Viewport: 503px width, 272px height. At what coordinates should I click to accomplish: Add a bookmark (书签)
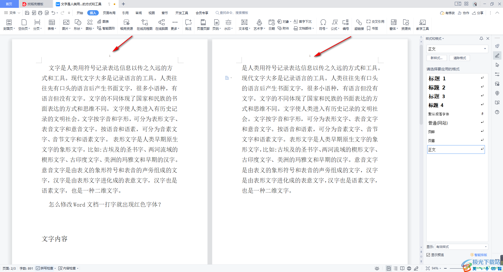tap(373, 28)
